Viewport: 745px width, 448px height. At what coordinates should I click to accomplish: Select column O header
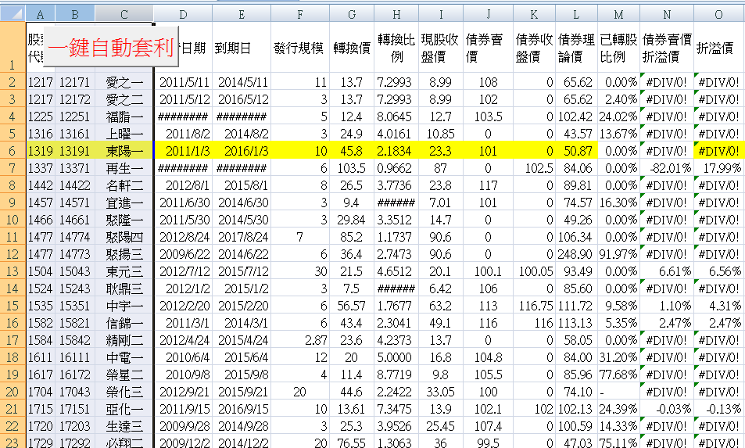pos(718,14)
